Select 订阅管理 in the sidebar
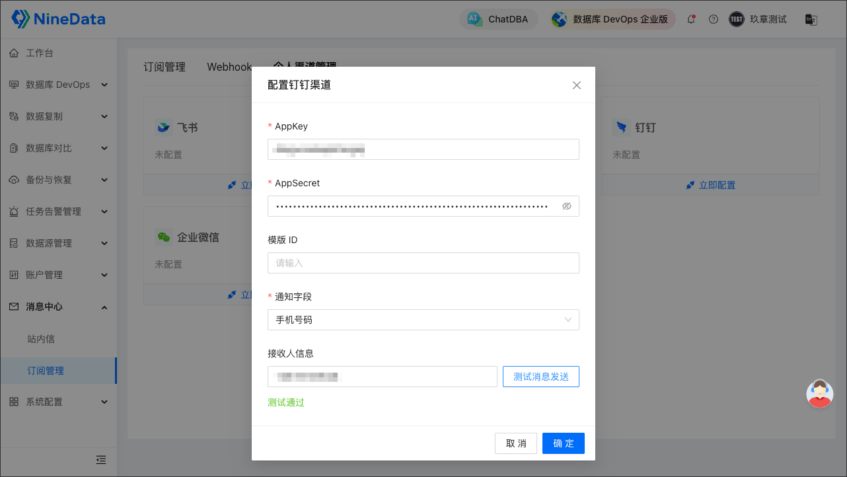This screenshot has width=847, height=477. (x=58, y=371)
